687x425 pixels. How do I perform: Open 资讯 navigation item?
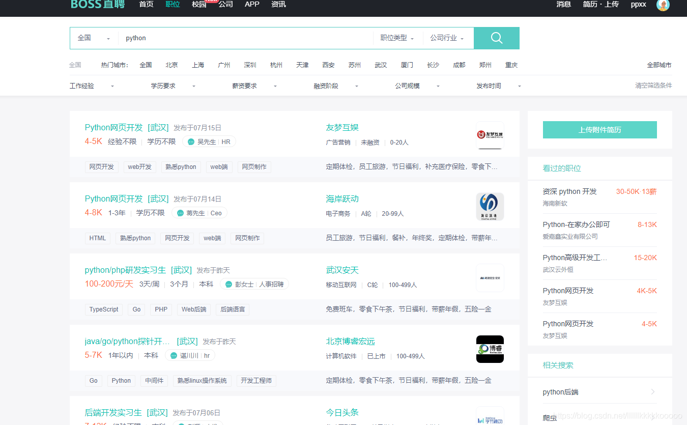click(x=278, y=4)
